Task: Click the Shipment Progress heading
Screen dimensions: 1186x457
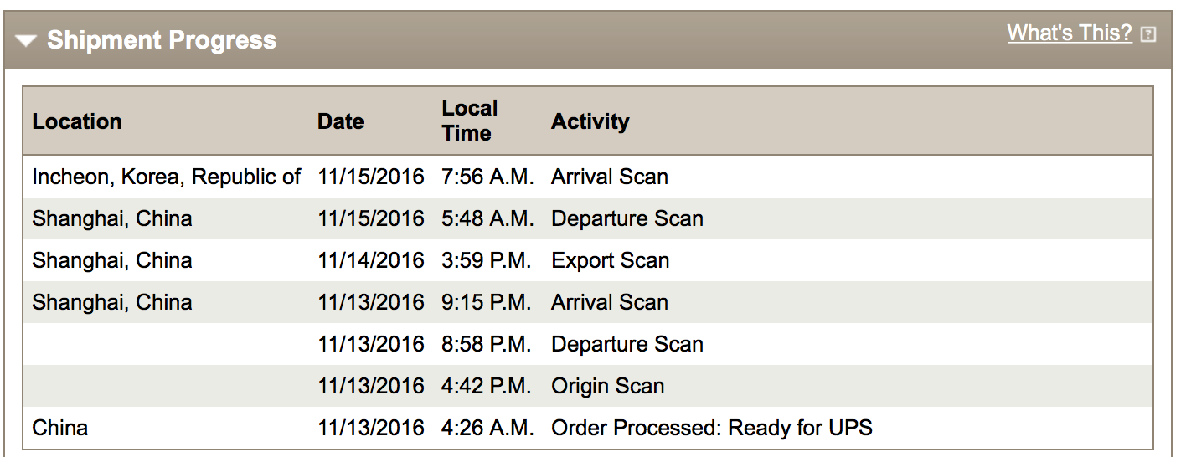Action: 162,40
